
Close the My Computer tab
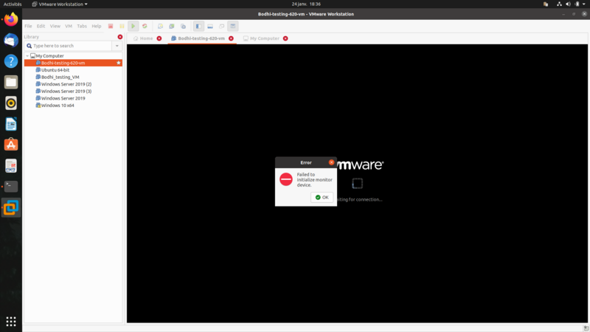[x=285, y=38]
